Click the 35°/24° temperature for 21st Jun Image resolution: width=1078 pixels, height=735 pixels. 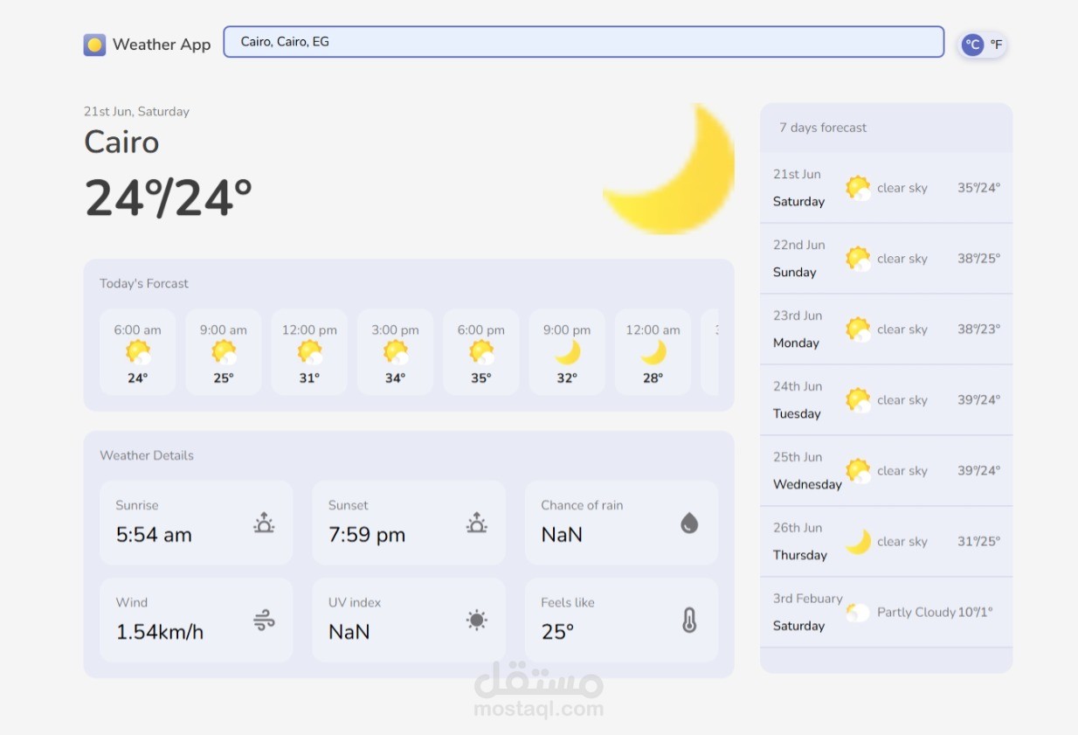pos(979,188)
